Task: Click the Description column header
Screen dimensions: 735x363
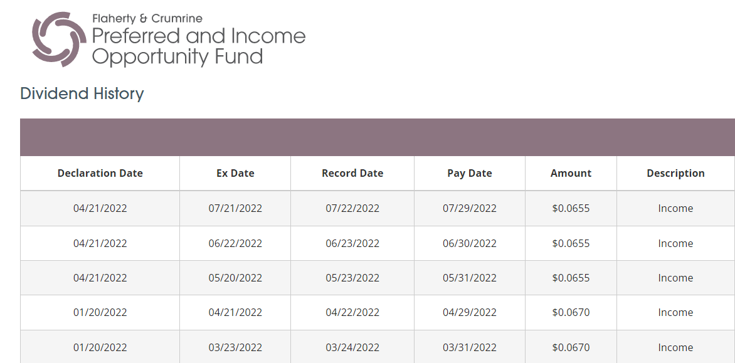Action: 675,174
